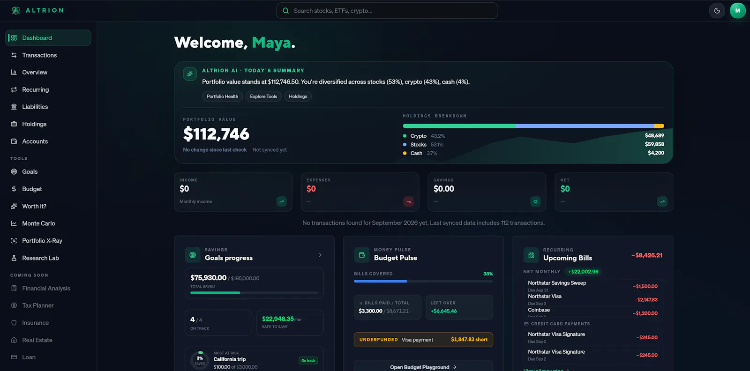Go to the Dashboard sidebar item
750x371 pixels.
coord(48,38)
